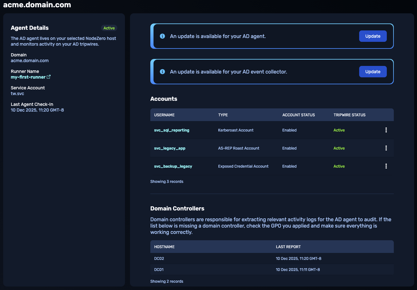
Task: Click the info icon in event collector banner
Action: [162, 72]
